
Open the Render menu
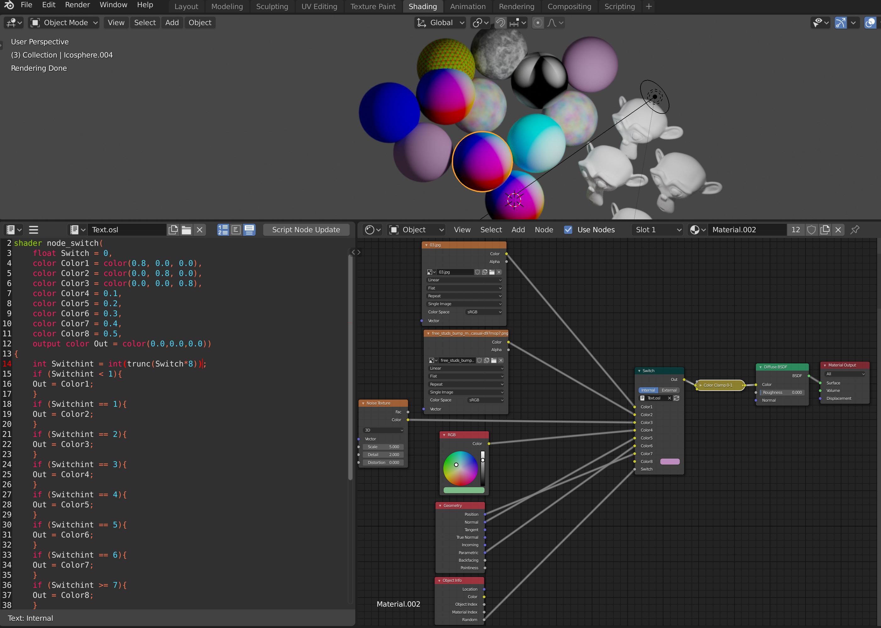coord(77,5)
